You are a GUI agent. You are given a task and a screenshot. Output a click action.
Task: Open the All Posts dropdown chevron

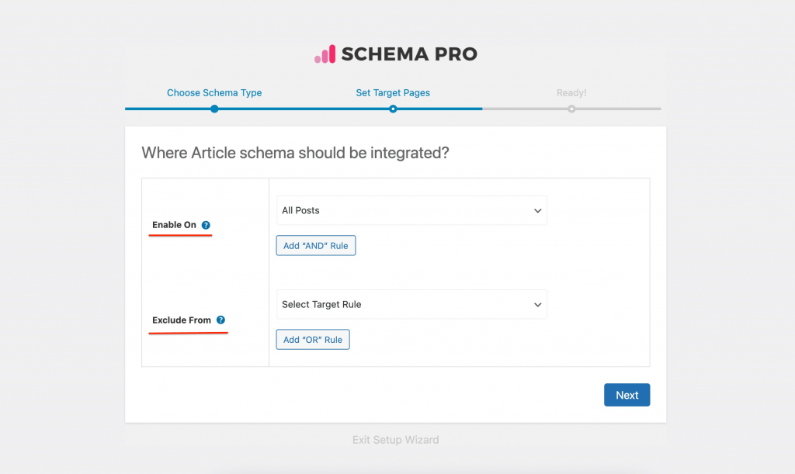[x=537, y=210]
